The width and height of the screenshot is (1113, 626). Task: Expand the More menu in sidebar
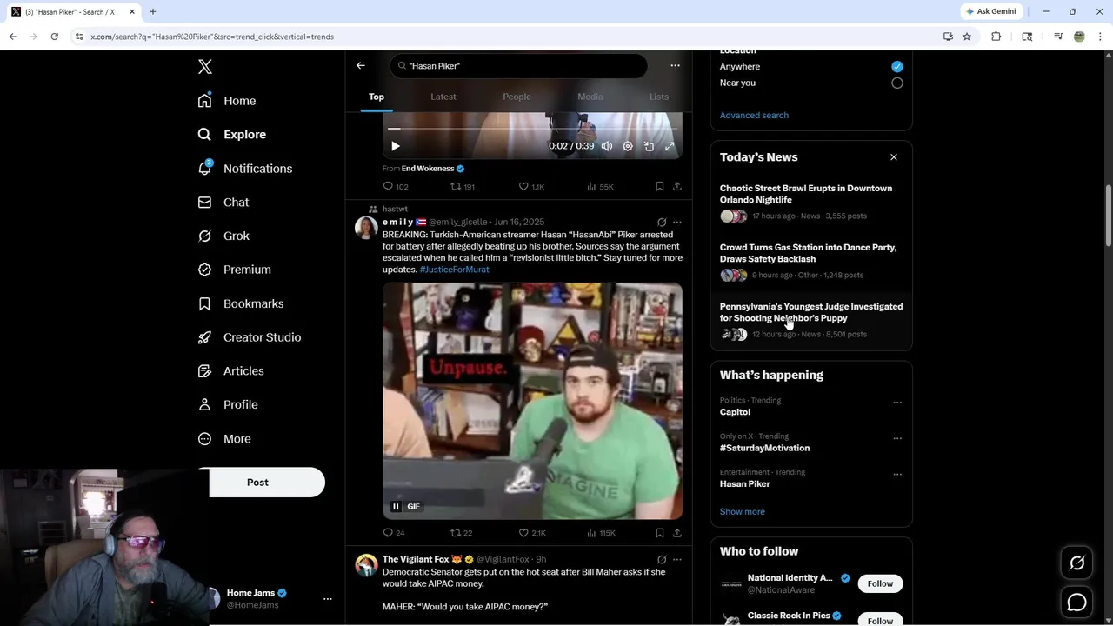click(225, 438)
